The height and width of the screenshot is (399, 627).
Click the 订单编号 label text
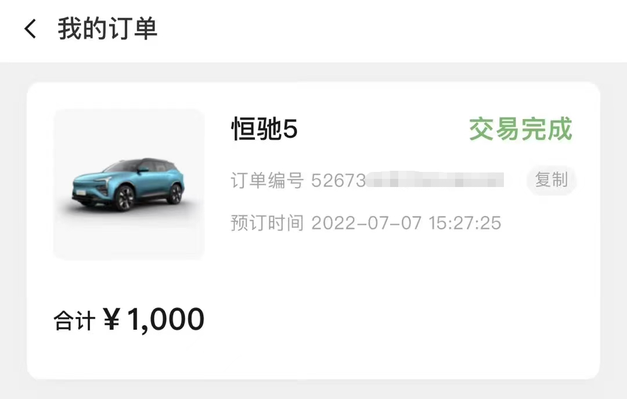pos(267,181)
